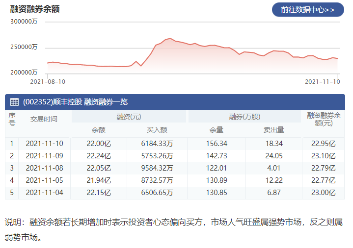Click the 22.00亿 balance cell
Screen dimensions: 353x248
[99, 144]
